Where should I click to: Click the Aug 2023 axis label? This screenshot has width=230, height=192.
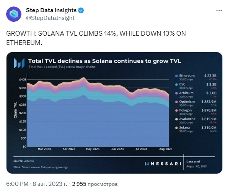tap(166, 149)
